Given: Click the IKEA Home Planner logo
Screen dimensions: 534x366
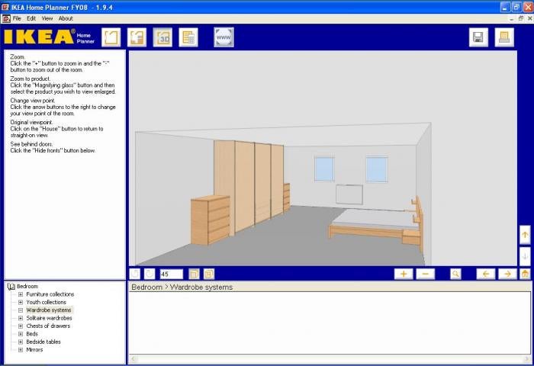Looking at the screenshot, I should 49,37.
